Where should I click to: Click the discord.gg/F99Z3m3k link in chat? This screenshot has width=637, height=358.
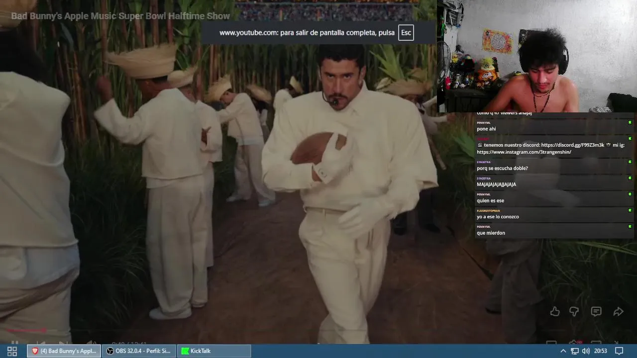click(573, 145)
